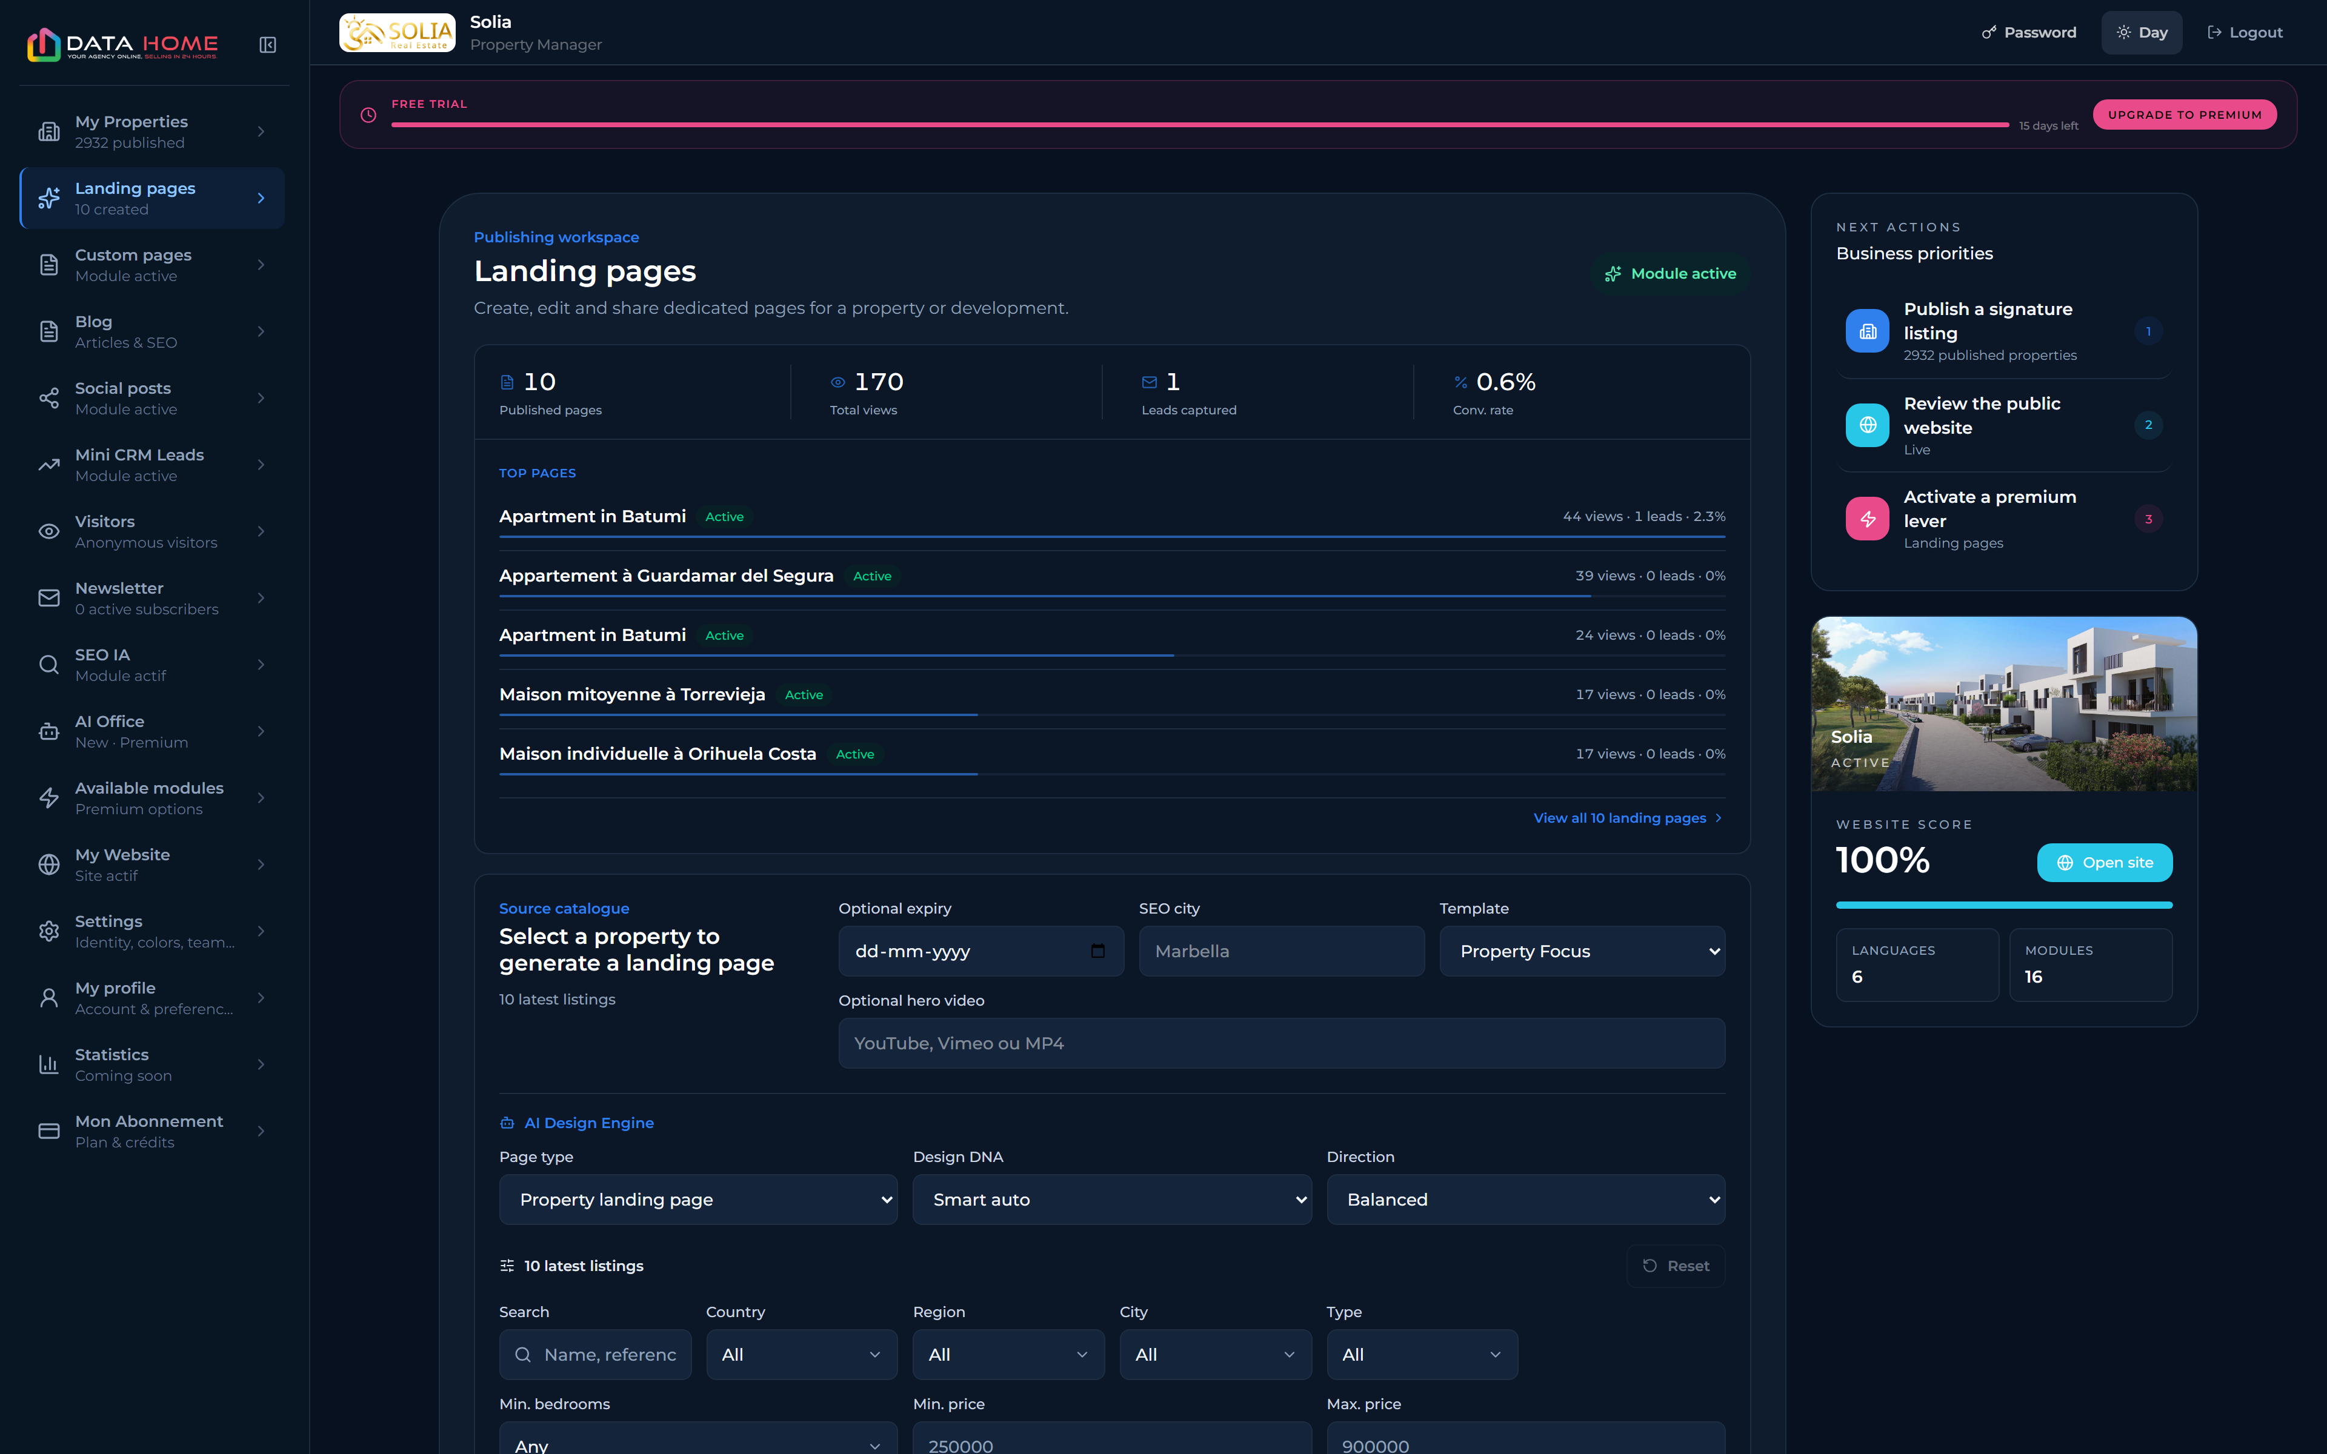The width and height of the screenshot is (2327, 1454).
Task: Open the Design DNA dropdown
Action: pos(1111,1199)
